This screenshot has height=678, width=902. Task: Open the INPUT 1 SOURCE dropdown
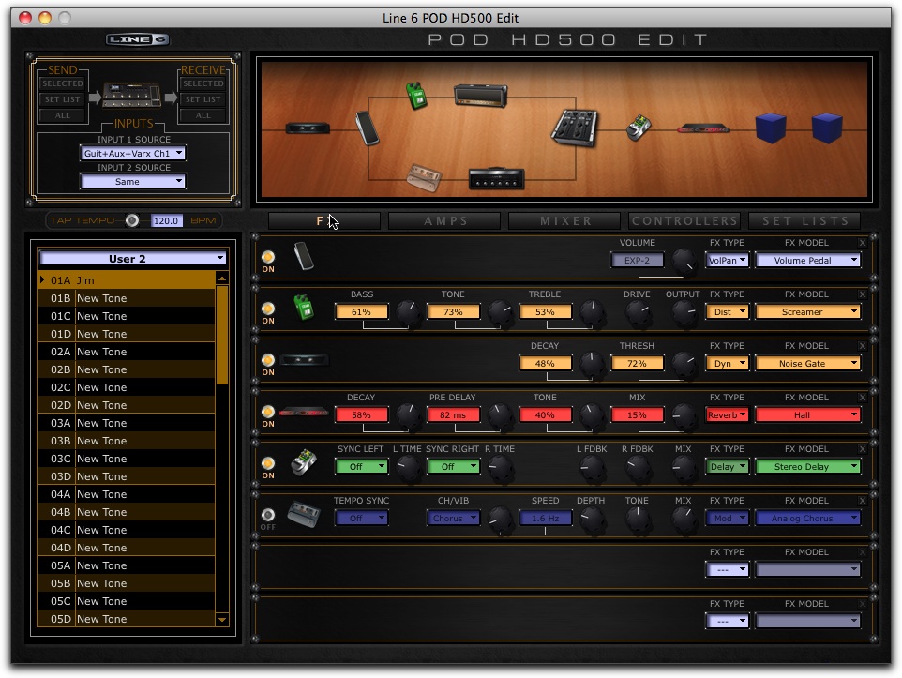[x=131, y=153]
